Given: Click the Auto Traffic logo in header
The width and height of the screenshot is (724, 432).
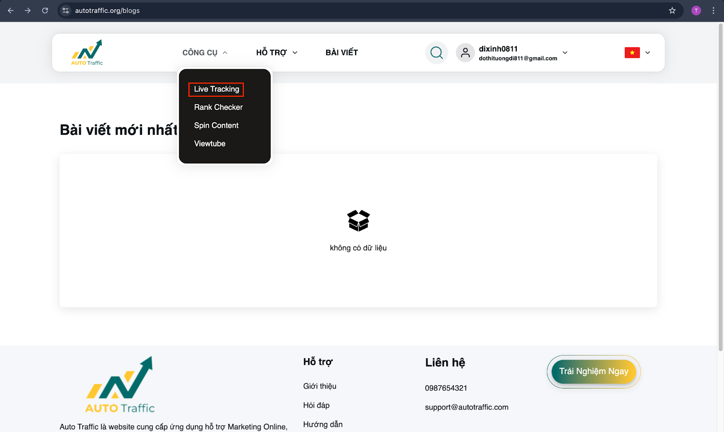Looking at the screenshot, I should click(x=87, y=52).
